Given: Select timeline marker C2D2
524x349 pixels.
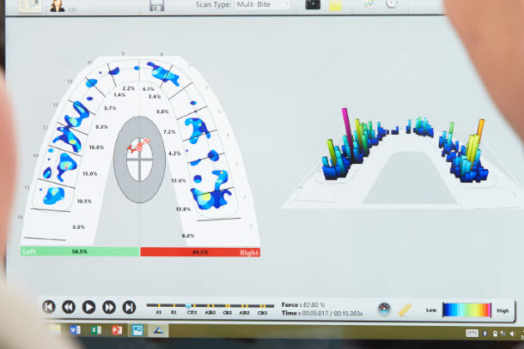Looking at the screenshot, I should (228, 313).
